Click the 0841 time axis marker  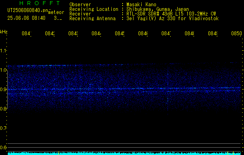pyautogui.click(x=26, y=34)
